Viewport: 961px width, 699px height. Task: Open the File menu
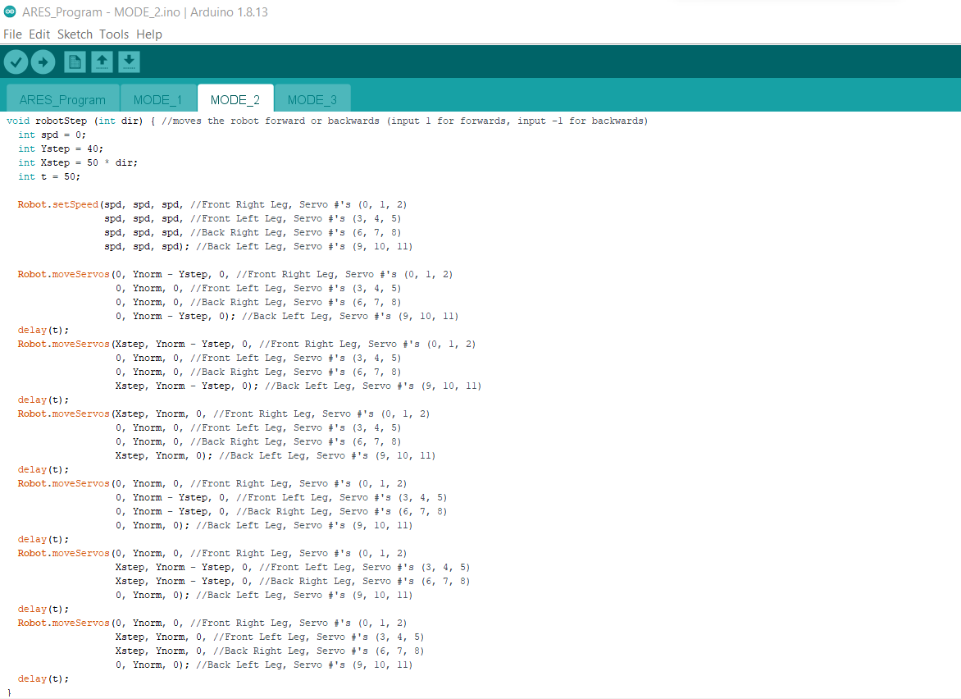(12, 34)
